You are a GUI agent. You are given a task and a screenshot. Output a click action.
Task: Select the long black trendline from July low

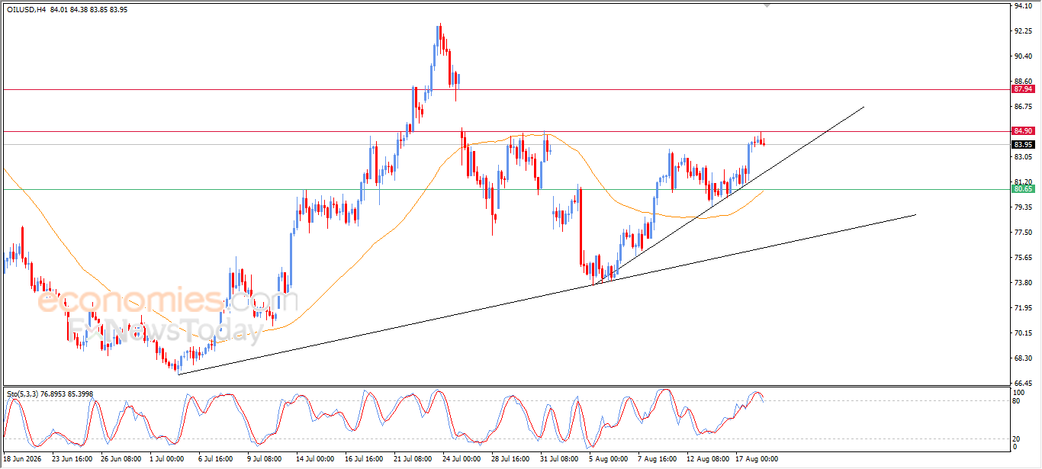coord(546,294)
